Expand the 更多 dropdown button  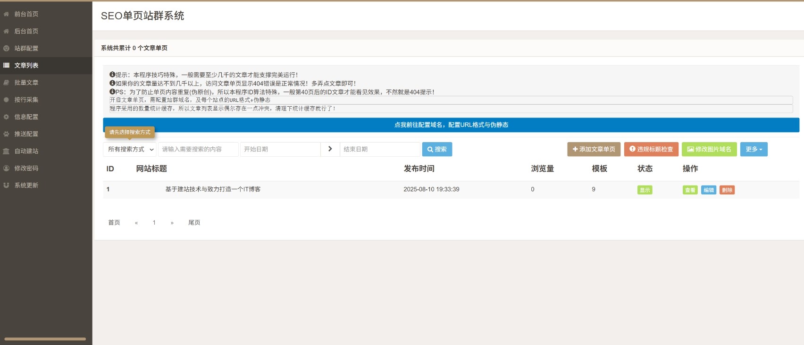pos(754,149)
